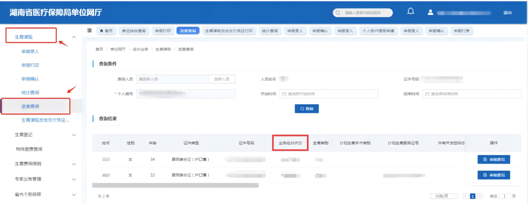Click 单位网厅 in the breadcrumb
Image resolution: width=528 pixels, height=204 pixels.
(118, 49)
